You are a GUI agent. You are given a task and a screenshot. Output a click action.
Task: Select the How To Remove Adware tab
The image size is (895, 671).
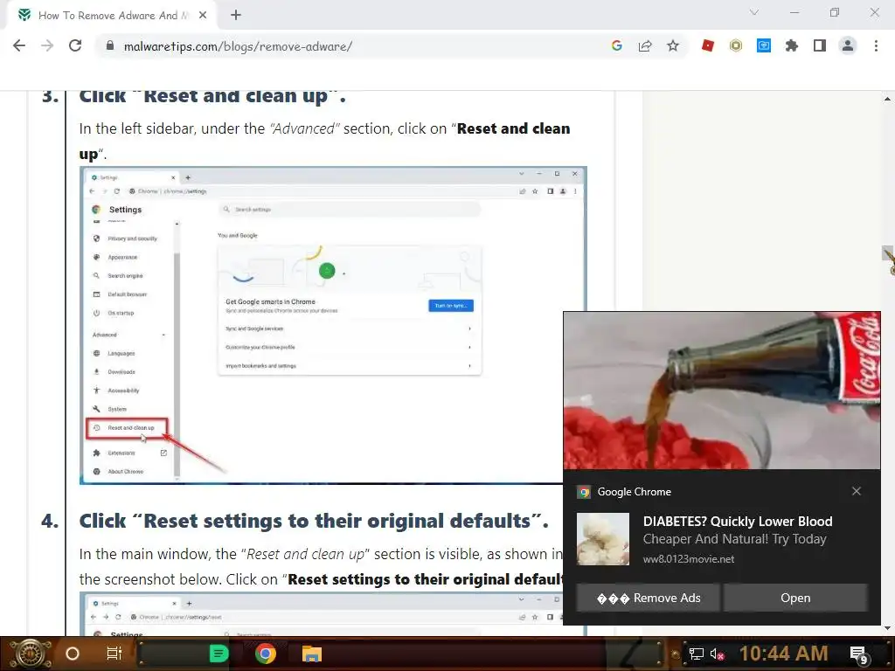tap(111, 16)
